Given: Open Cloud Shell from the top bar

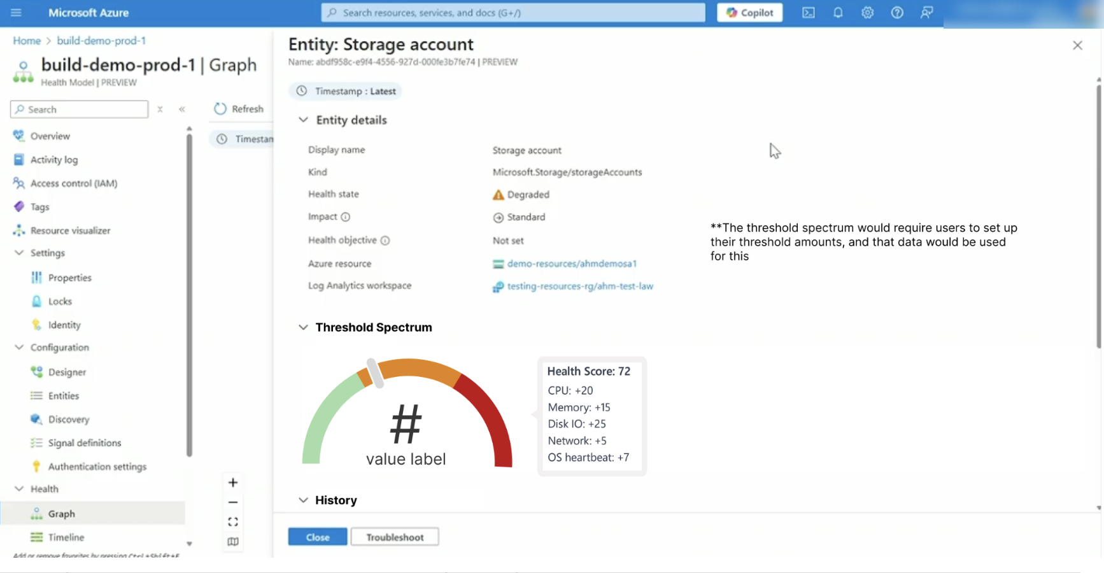Looking at the screenshot, I should pyautogui.click(x=808, y=13).
